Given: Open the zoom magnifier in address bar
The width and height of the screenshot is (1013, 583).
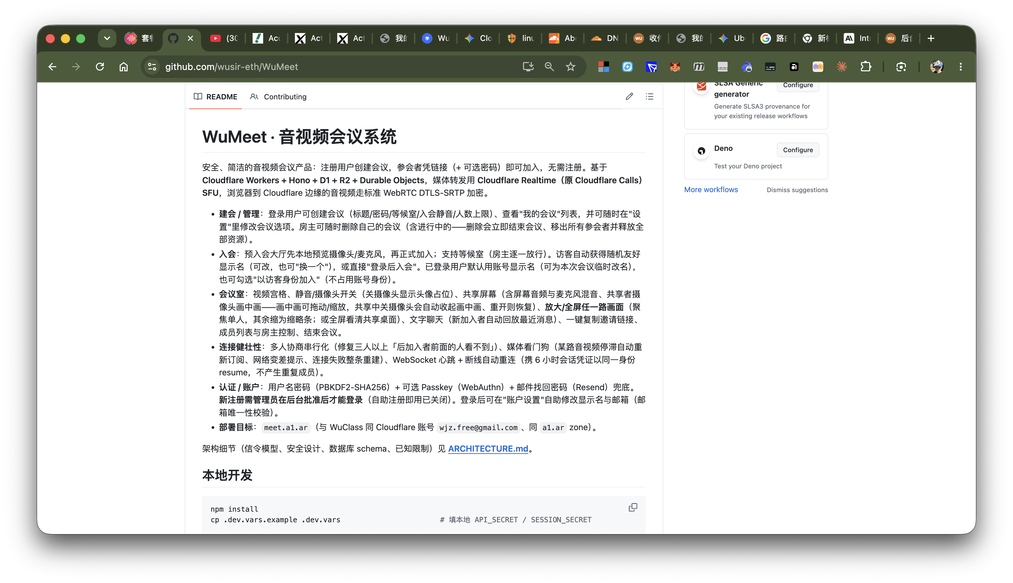Looking at the screenshot, I should click(x=549, y=66).
